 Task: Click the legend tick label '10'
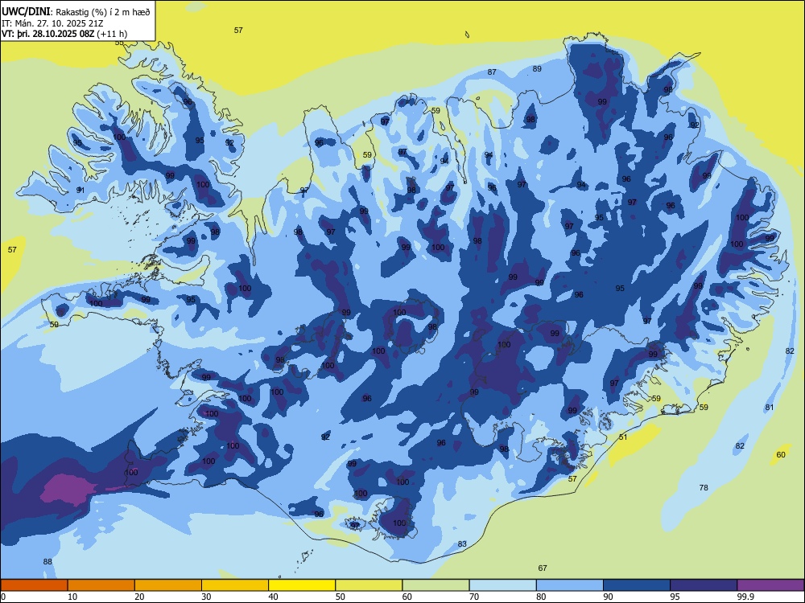[72, 597]
